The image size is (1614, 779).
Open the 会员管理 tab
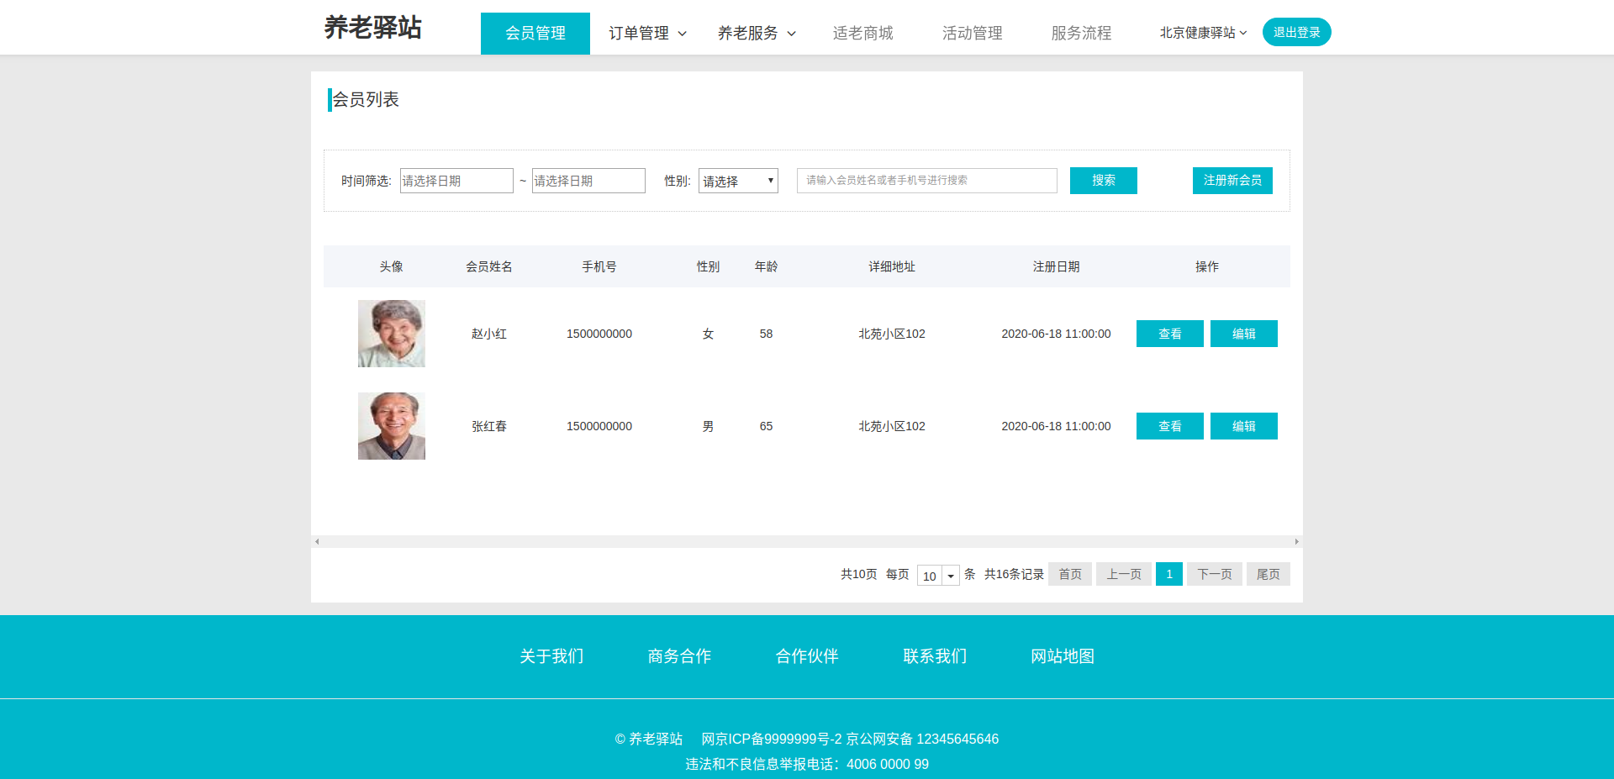point(535,34)
